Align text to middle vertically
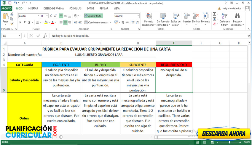Viewport: 252px width, 145px height. point(65,16)
